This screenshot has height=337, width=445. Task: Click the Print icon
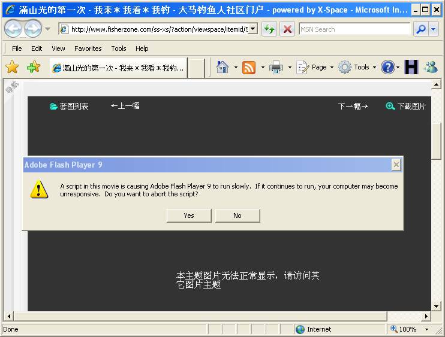[x=276, y=68]
